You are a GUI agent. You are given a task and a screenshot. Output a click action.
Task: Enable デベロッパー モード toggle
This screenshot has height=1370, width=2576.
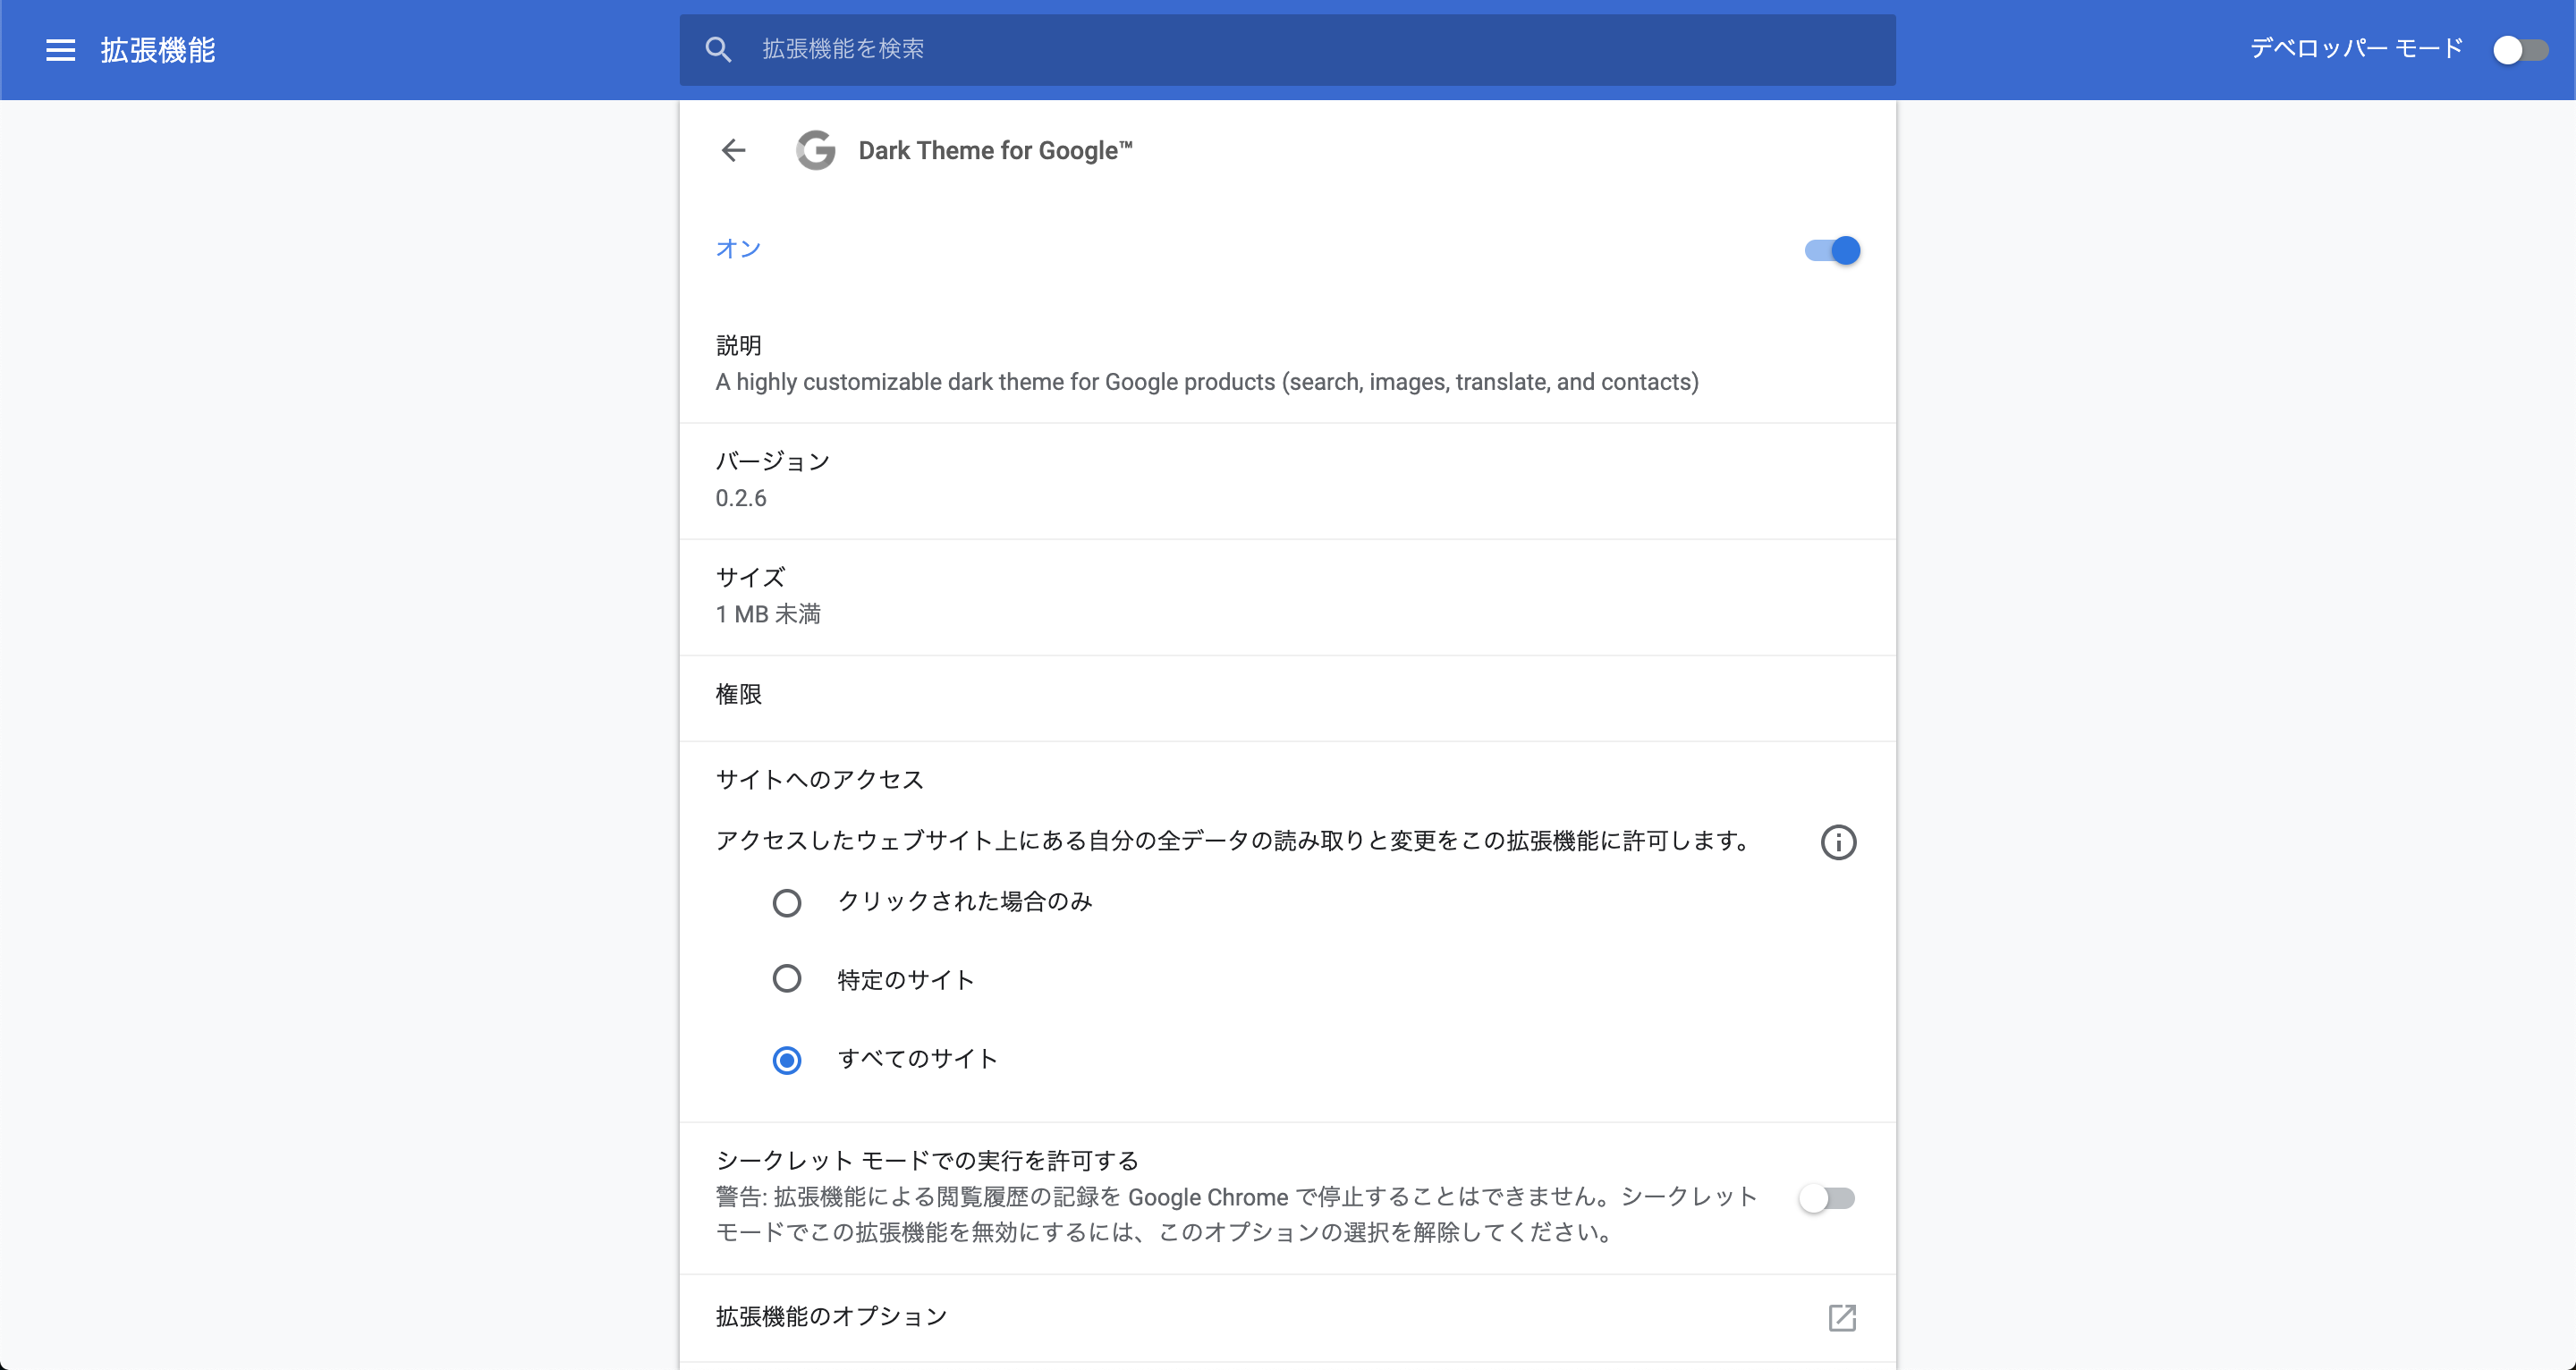click(x=2520, y=50)
